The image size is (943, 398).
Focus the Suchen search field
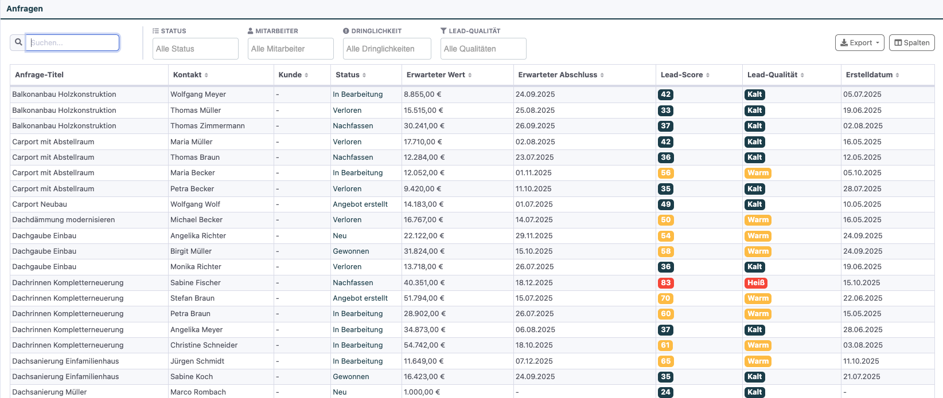(x=73, y=42)
